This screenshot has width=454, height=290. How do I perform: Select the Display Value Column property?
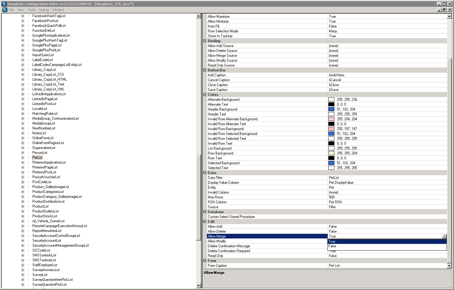tap(327, 183)
